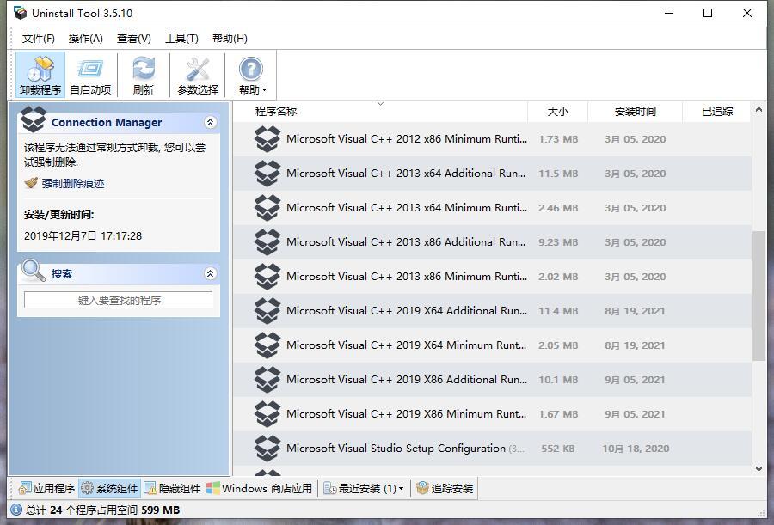The image size is (774, 525).
Task: Collapse the 搜索 search panel
Action: [211, 273]
